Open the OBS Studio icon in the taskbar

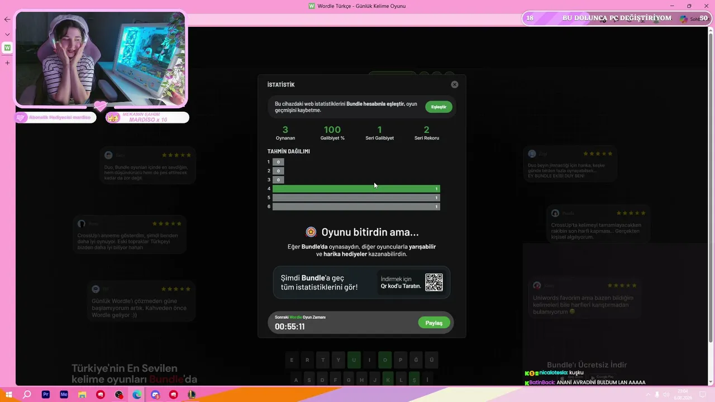pos(119,395)
